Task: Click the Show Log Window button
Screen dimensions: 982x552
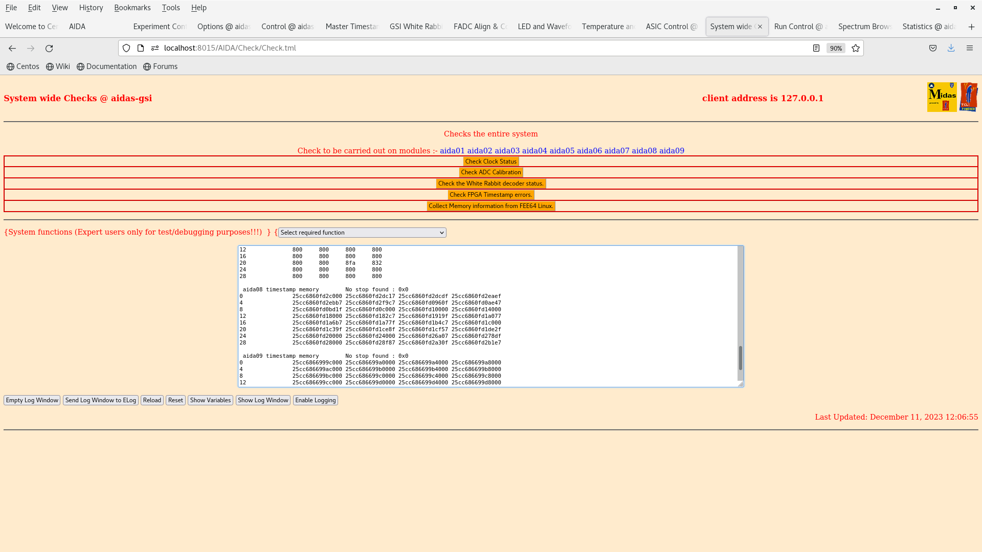Action: [x=263, y=400]
